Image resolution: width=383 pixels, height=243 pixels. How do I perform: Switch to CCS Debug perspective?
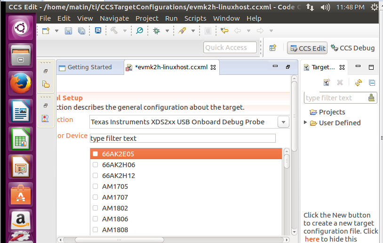coord(353,48)
